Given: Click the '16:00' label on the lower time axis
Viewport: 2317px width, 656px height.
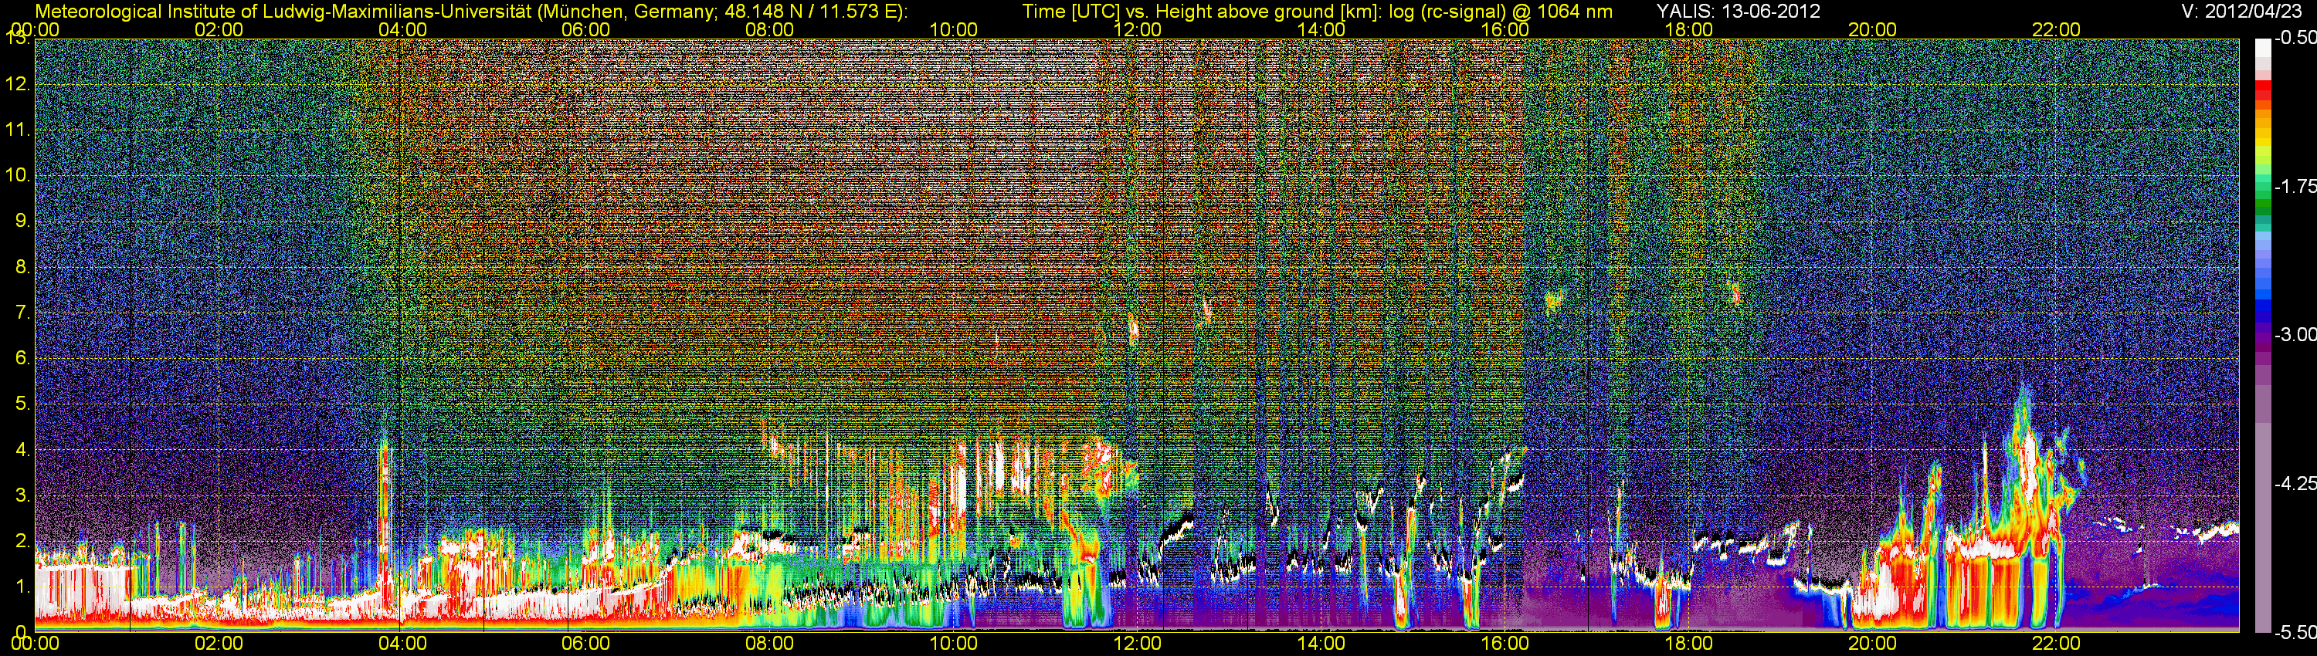Looking at the screenshot, I should click(x=1505, y=644).
